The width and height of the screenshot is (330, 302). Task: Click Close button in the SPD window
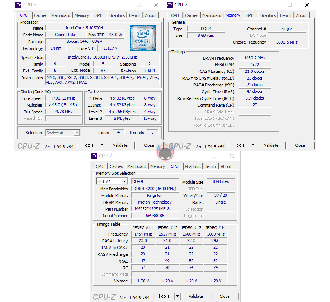point(225,296)
